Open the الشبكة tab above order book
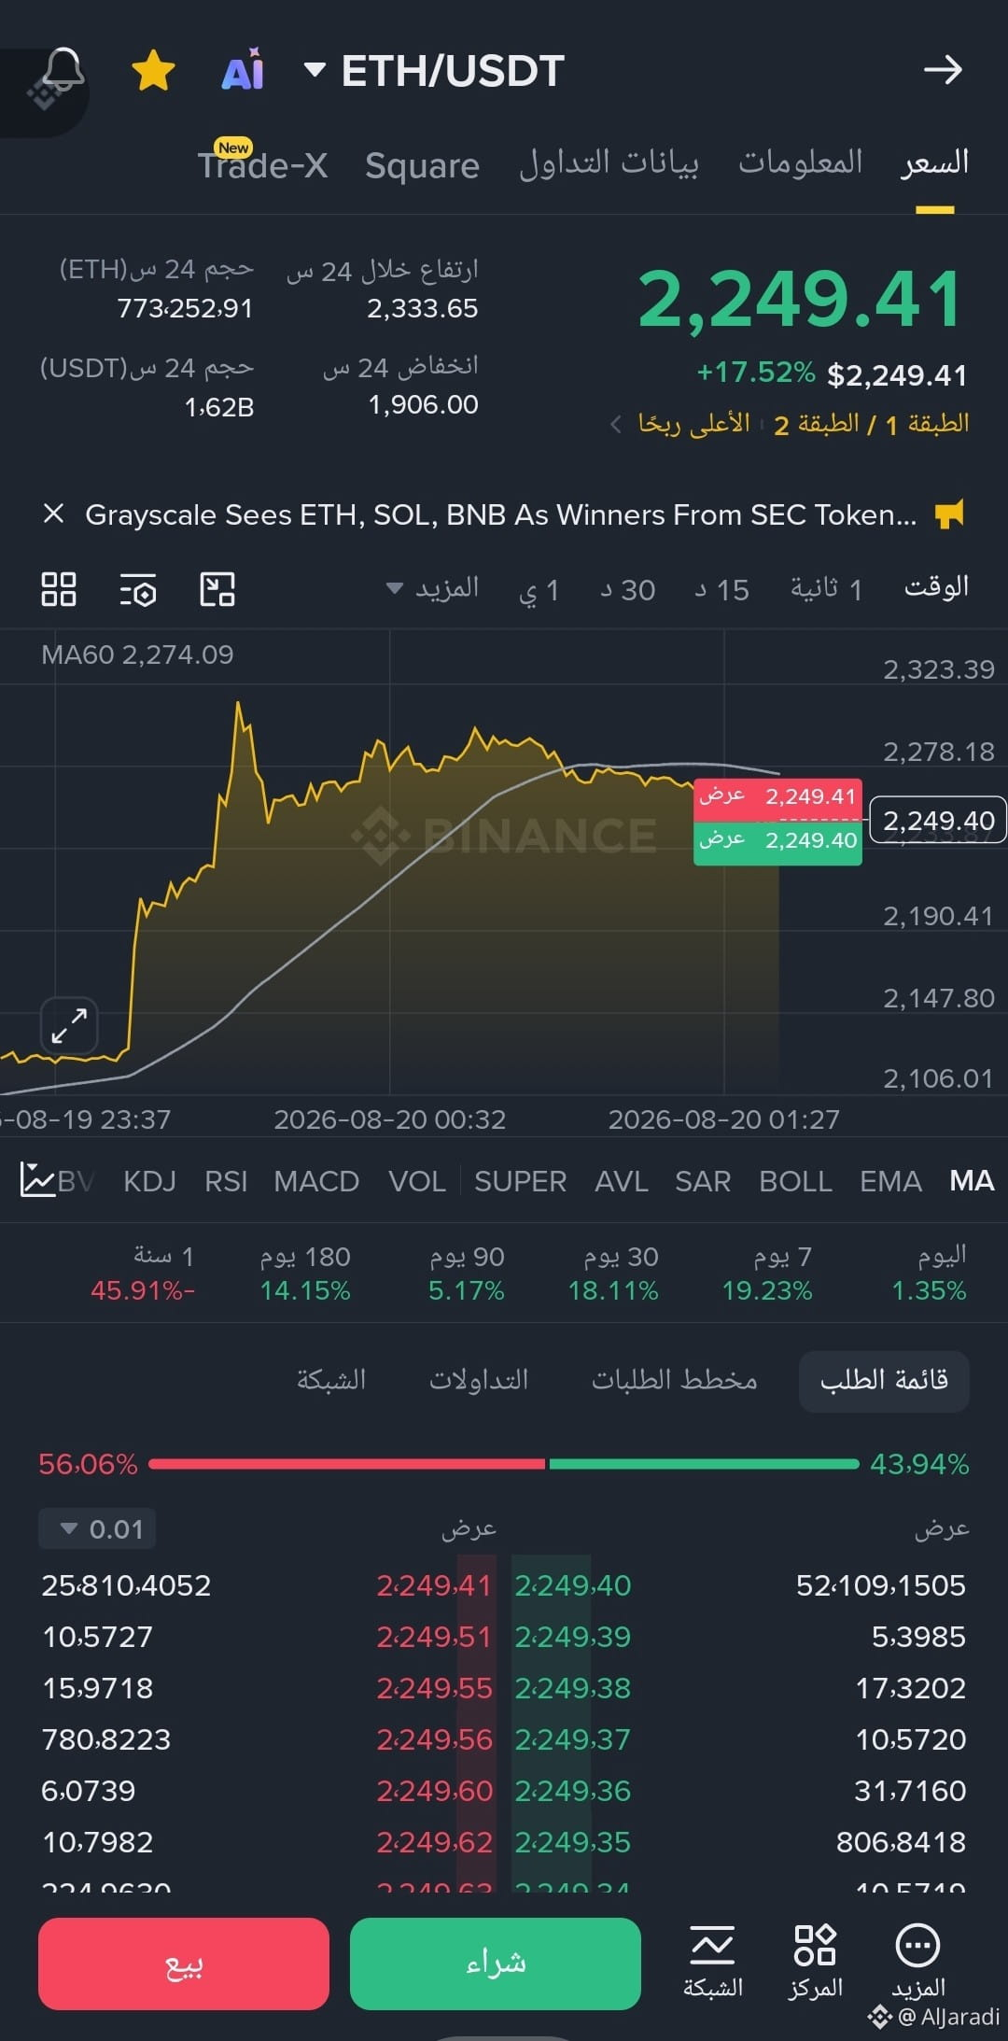 pos(331,1380)
